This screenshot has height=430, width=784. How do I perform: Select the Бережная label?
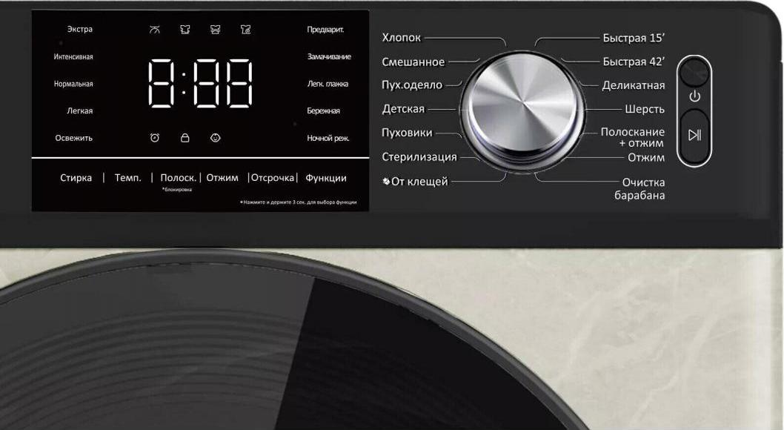[324, 110]
